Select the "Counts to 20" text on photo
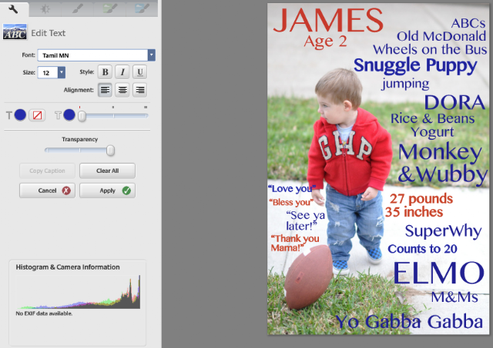This screenshot has height=348, width=493. click(422, 249)
